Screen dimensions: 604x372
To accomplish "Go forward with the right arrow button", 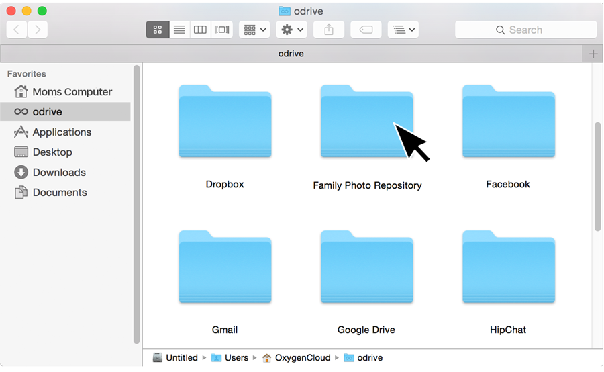I will [x=38, y=30].
